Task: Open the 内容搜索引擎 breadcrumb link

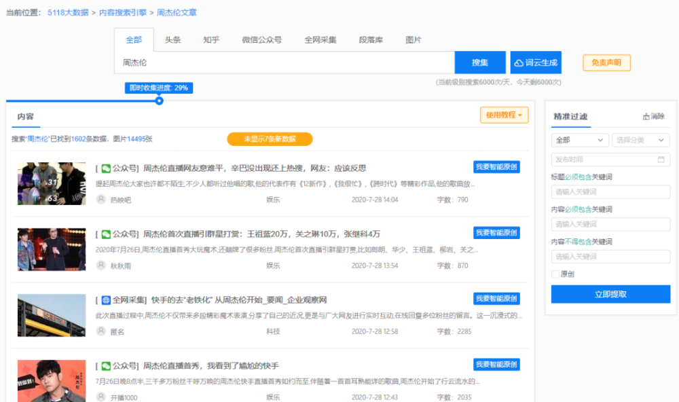Action: tap(123, 12)
